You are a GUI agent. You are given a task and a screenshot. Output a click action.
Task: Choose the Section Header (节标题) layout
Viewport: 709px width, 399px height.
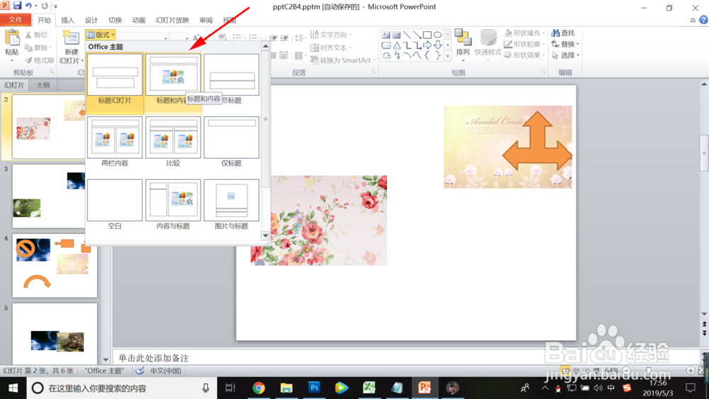tap(232, 79)
